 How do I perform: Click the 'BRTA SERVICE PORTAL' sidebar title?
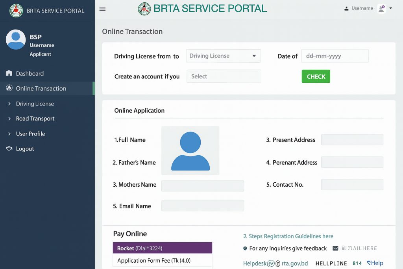point(55,11)
